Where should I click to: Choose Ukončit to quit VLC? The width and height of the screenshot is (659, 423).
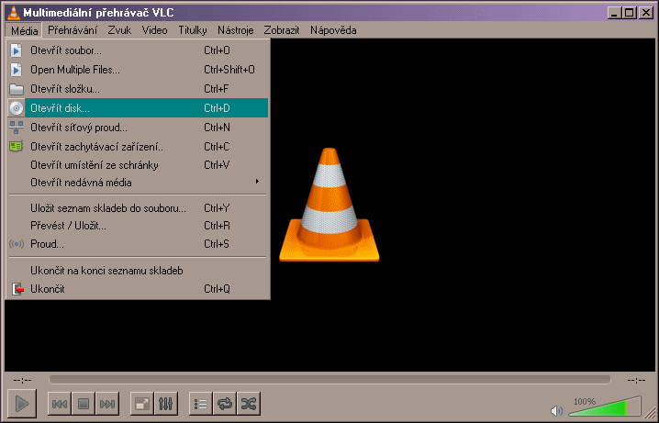[x=138, y=289]
